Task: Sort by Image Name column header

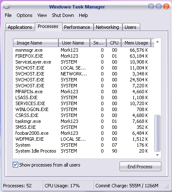Action: tap(36, 43)
